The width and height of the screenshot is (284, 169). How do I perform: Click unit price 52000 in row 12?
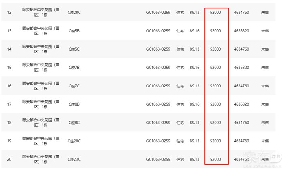click(215, 13)
